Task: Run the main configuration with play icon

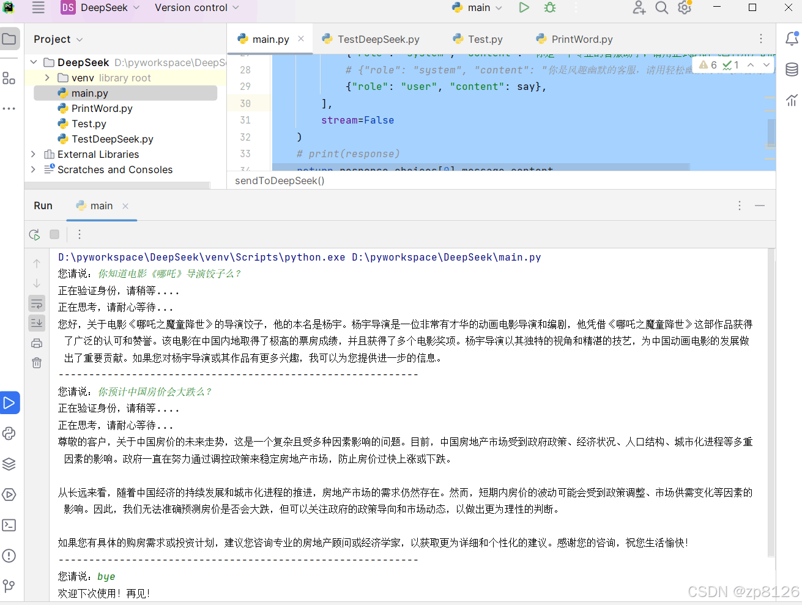Action: coord(524,8)
